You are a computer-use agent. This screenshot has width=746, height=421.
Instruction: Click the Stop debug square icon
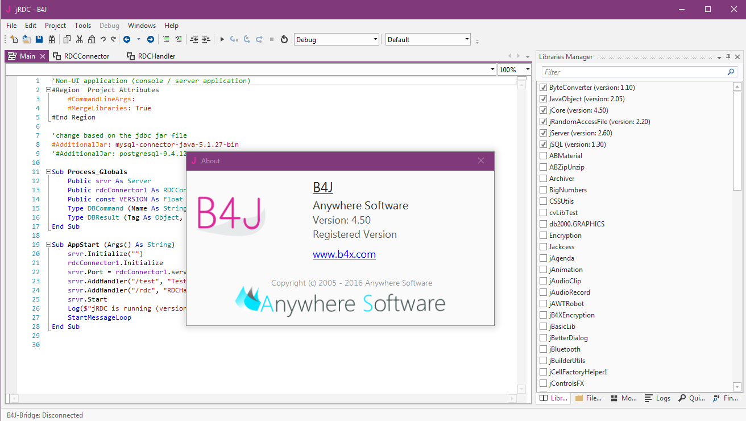pyautogui.click(x=272, y=39)
